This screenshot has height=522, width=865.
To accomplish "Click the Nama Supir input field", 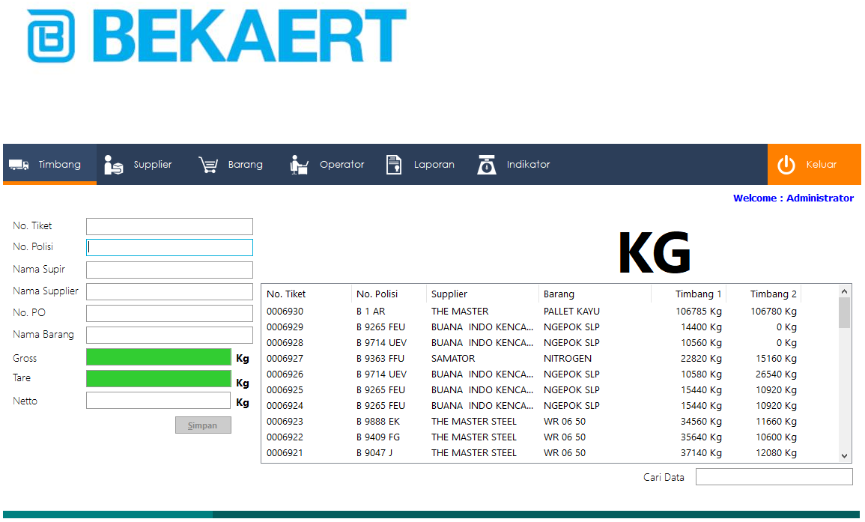I will click(x=169, y=270).
